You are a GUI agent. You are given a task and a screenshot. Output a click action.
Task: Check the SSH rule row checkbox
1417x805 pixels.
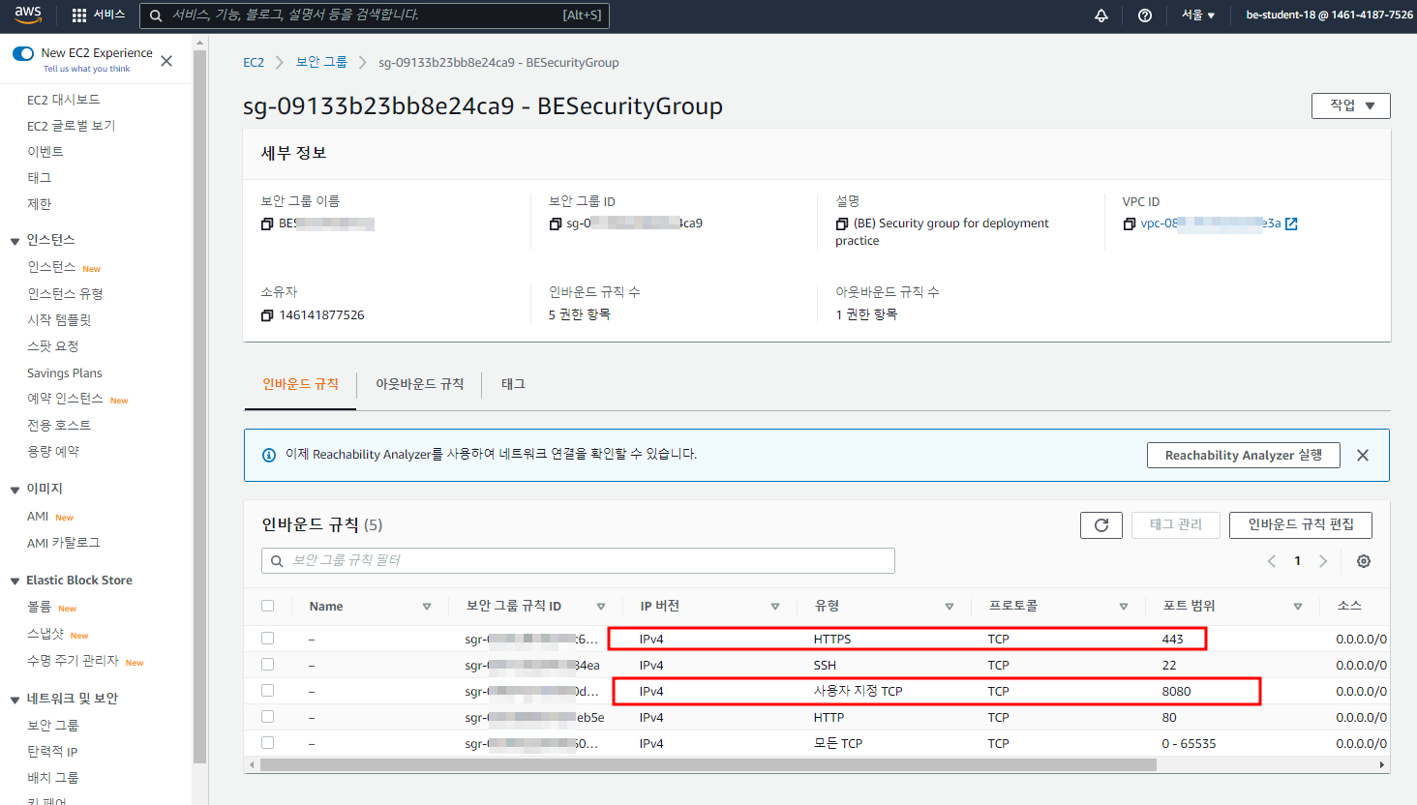[x=268, y=665]
